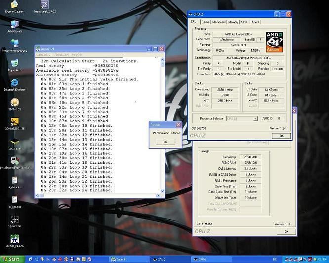Select cpuz.exe desktop icon
The width and height of the screenshot is (329, 263).
14,143
